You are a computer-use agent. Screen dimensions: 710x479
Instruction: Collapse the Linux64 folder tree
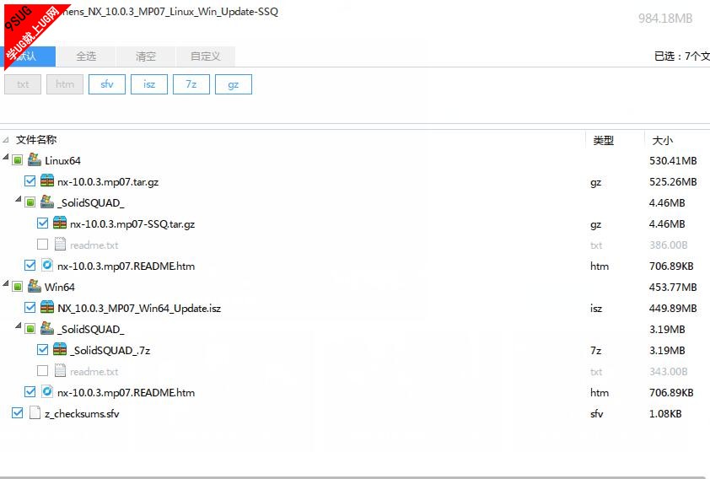tap(5, 157)
